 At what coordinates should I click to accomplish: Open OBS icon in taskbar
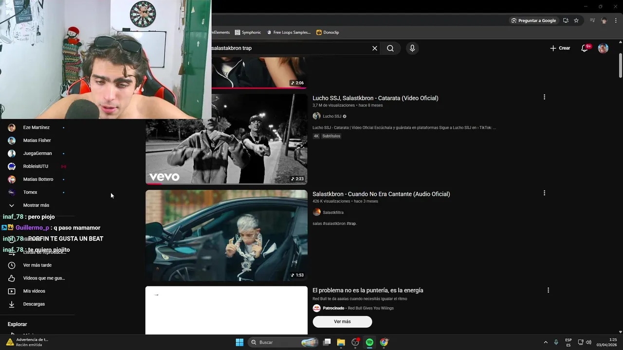[x=355, y=342]
